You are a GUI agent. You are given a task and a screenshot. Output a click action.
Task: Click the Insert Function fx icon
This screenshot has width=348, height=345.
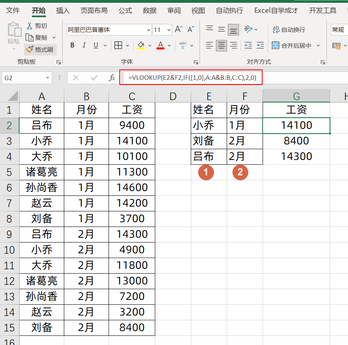[112, 78]
